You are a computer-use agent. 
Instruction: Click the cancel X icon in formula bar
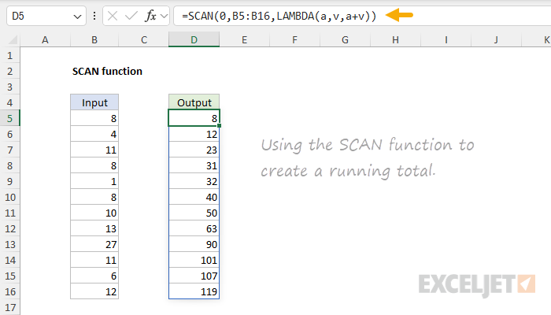[x=113, y=16]
